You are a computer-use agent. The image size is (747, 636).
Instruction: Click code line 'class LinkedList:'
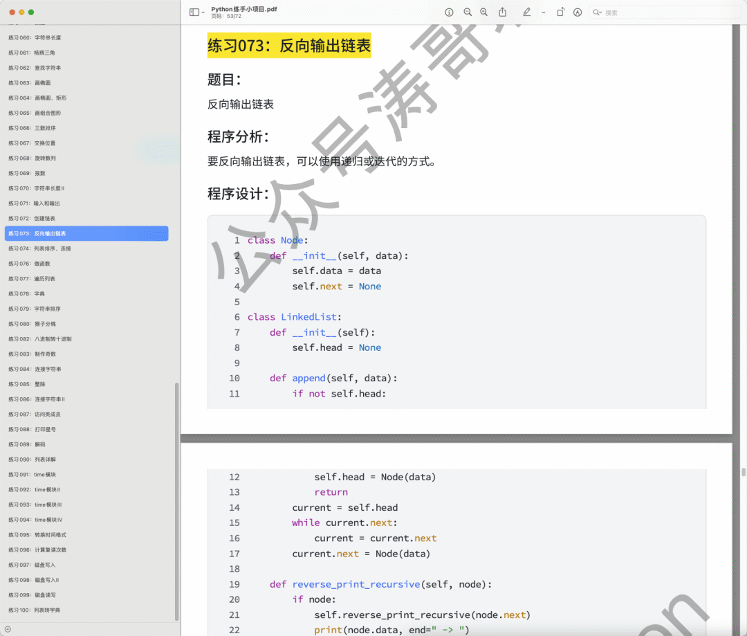(x=295, y=317)
